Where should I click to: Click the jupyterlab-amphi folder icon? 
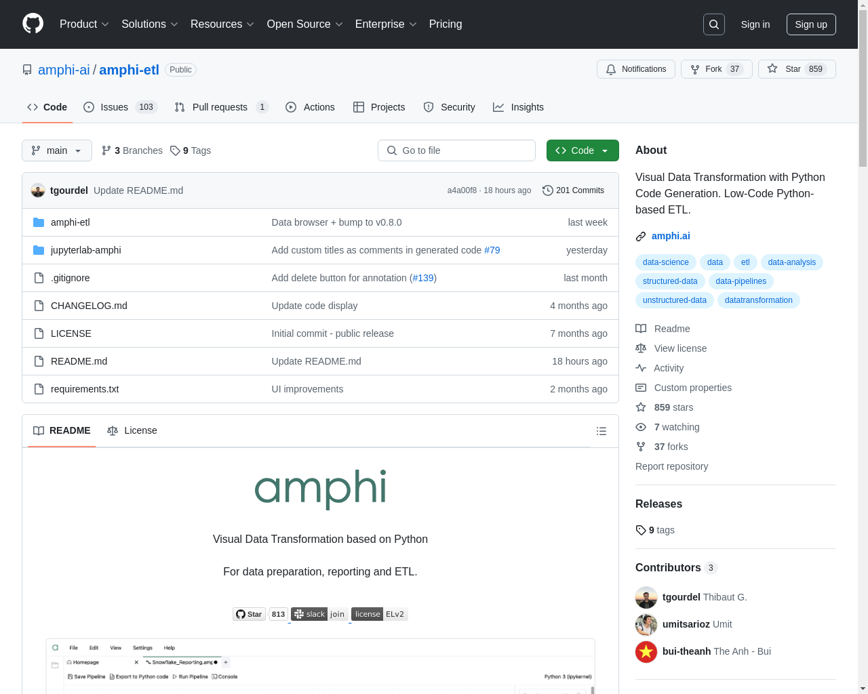(x=39, y=250)
